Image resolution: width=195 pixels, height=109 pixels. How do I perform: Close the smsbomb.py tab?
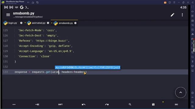pos(75,23)
